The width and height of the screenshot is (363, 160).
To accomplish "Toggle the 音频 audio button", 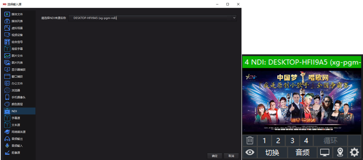I will coord(302,152).
